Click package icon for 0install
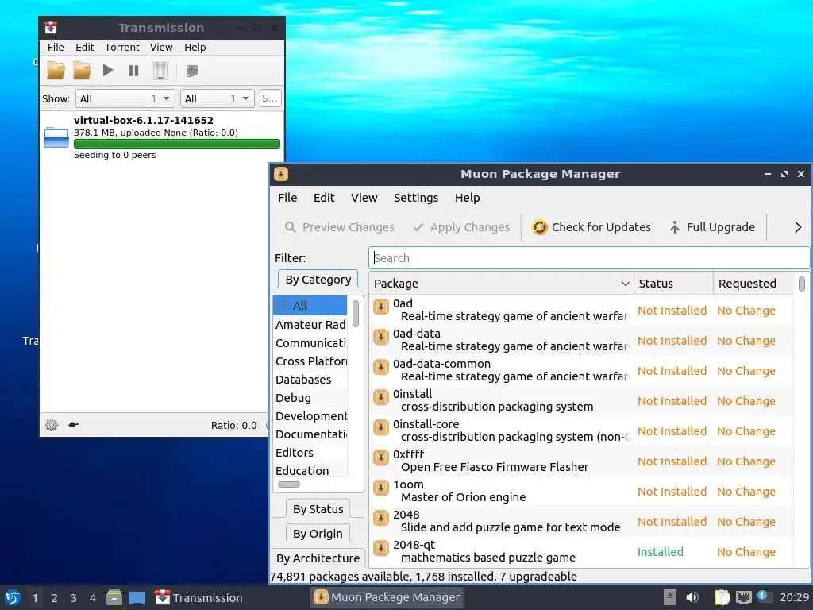813x610 pixels. pos(381,397)
